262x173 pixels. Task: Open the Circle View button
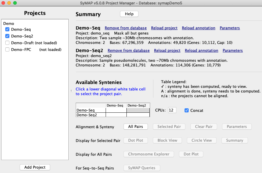click(202, 141)
